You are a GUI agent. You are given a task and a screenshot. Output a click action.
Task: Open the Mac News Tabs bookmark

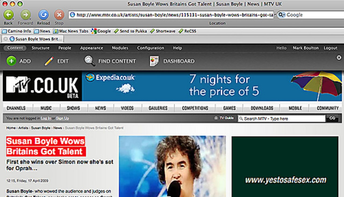pyautogui.click(x=71, y=31)
